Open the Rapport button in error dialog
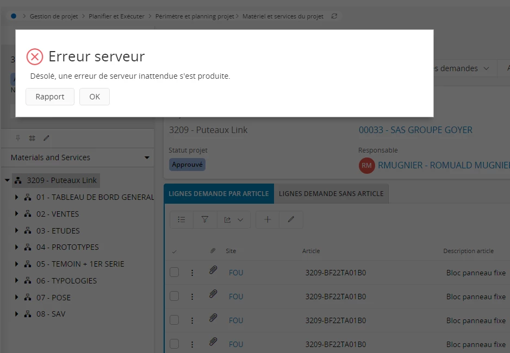 50,97
